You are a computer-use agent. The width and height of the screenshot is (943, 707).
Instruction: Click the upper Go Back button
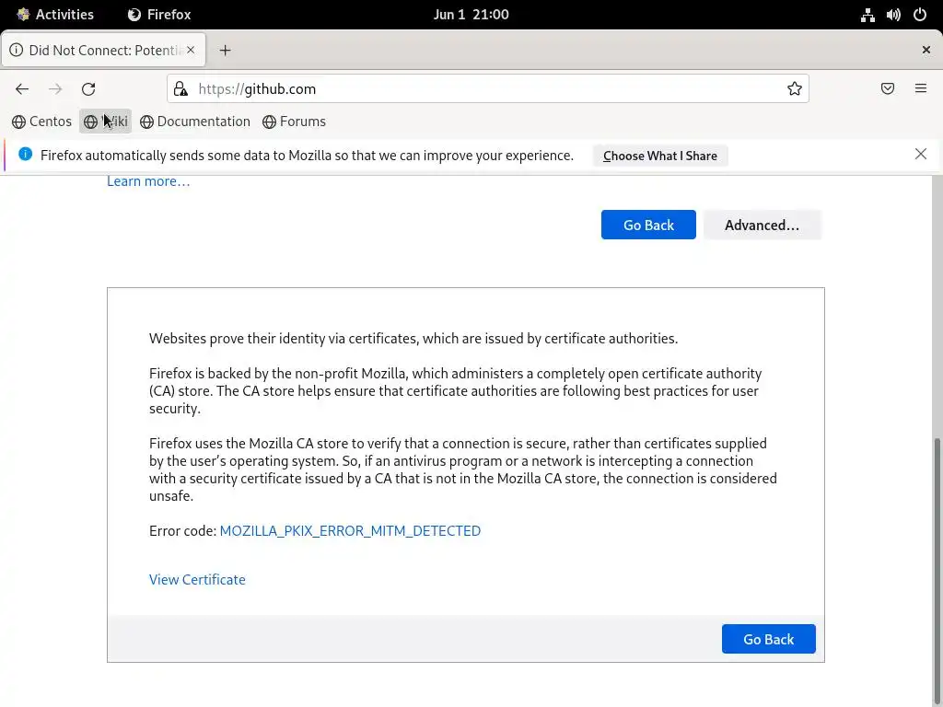coord(648,225)
